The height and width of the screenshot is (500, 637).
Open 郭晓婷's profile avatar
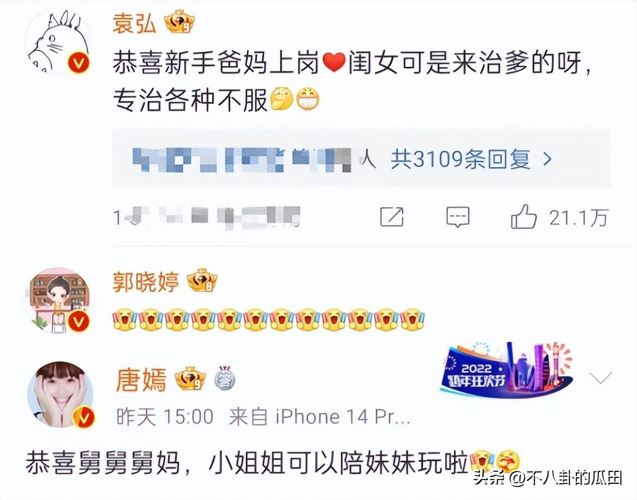(57, 300)
